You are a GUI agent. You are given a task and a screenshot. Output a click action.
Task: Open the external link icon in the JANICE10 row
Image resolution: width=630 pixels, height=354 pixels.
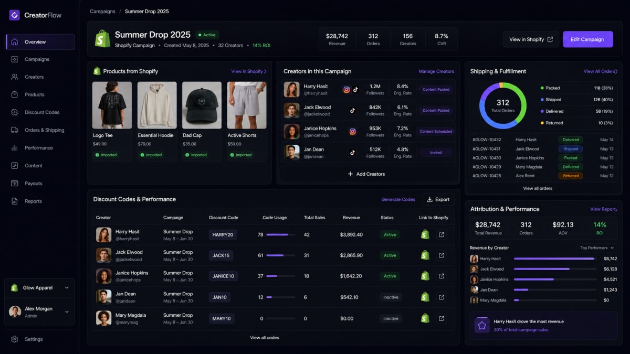[x=442, y=276]
